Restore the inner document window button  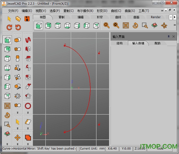pyautogui.click(x=170, y=10)
